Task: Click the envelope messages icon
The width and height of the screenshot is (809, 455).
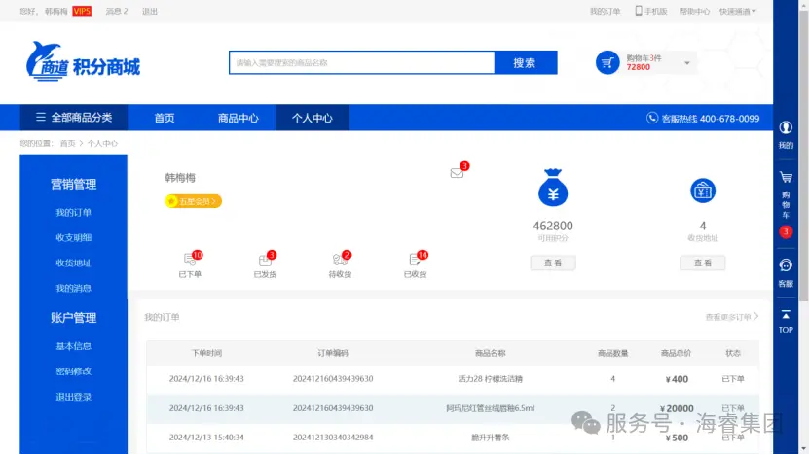Action: [457, 173]
